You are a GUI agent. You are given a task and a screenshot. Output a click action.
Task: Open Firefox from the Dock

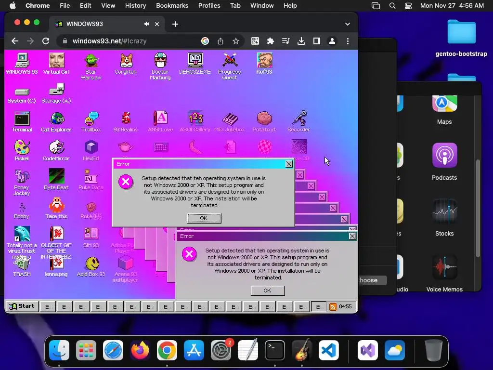pos(140,350)
